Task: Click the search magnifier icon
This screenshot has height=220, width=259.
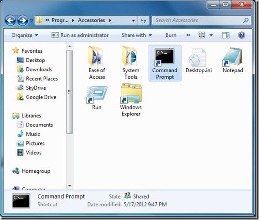Action: pyautogui.click(x=246, y=20)
